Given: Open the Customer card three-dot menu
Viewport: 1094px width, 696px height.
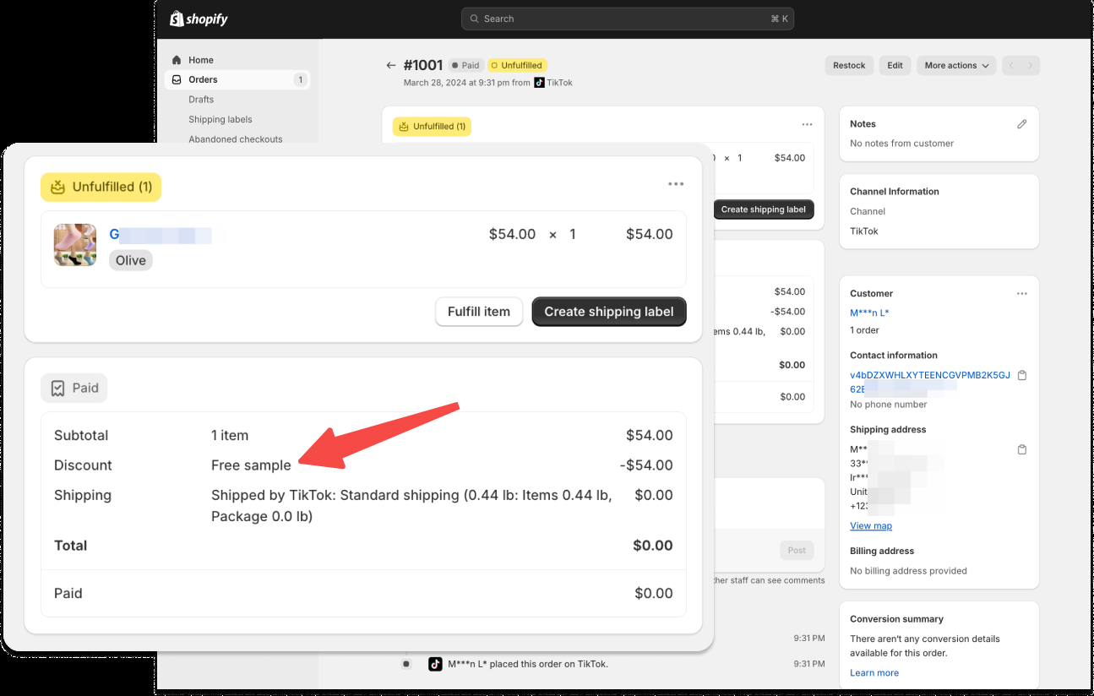Looking at the screenshot, I should point(1021,294).
